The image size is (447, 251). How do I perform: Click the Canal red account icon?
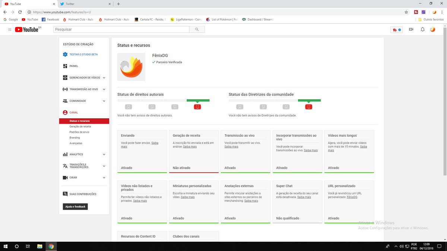tap(65, 112)
